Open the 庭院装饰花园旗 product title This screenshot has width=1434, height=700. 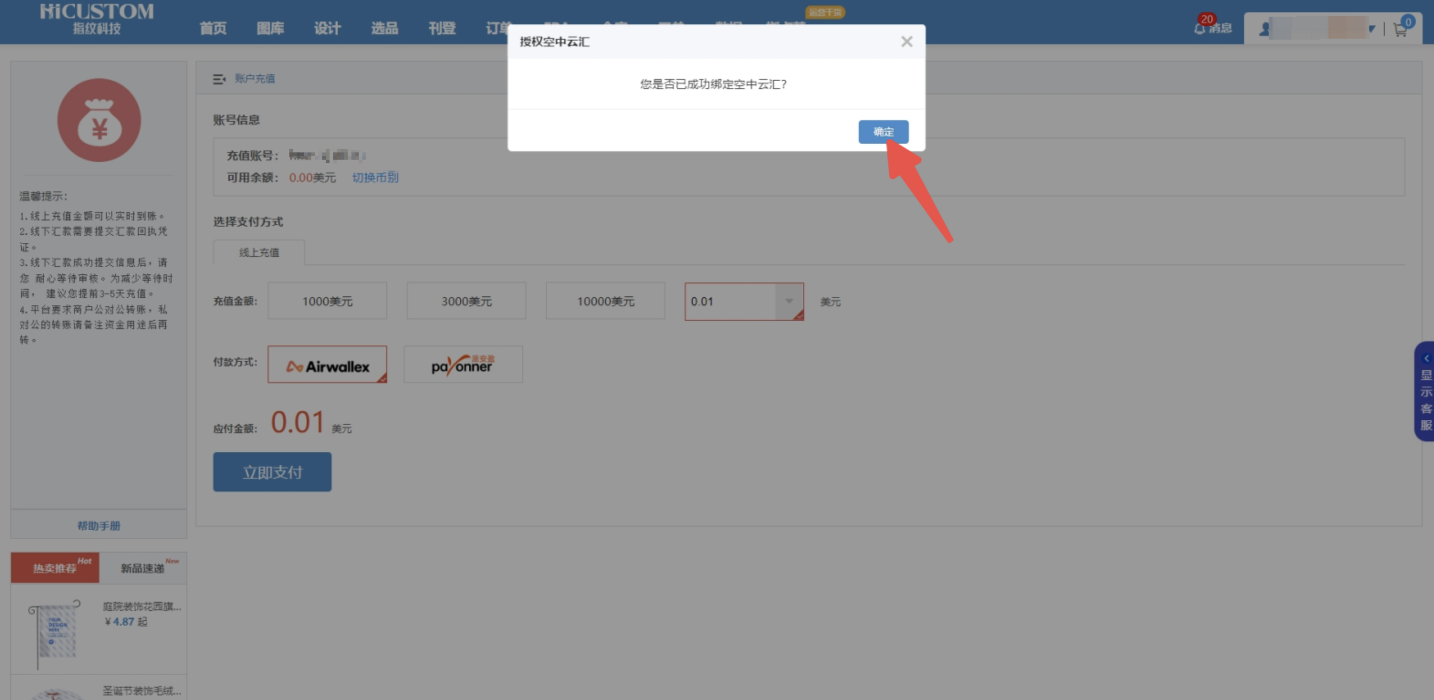tap(142, 606)
